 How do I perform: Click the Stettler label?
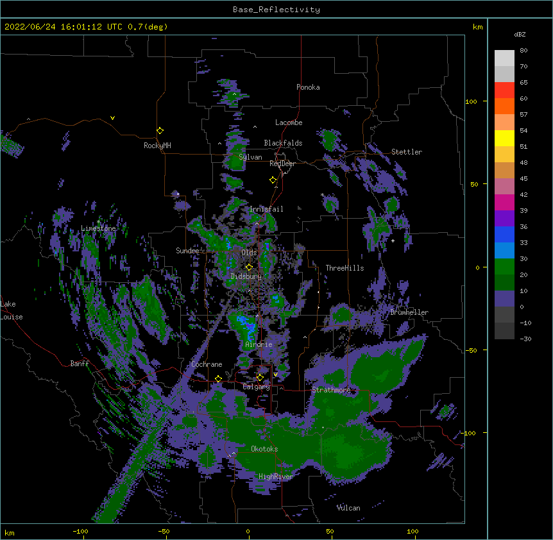point(407,152)
